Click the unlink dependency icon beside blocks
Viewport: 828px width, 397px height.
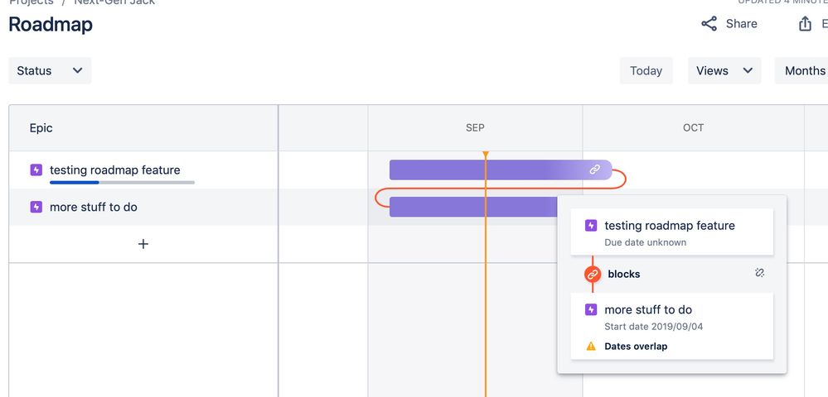[759, 273]
